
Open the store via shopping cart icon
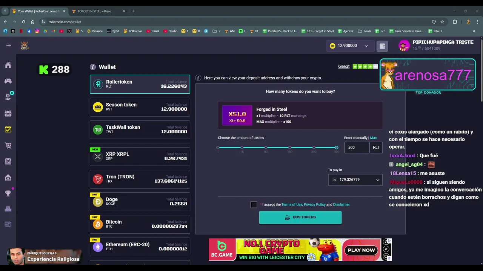8,145
